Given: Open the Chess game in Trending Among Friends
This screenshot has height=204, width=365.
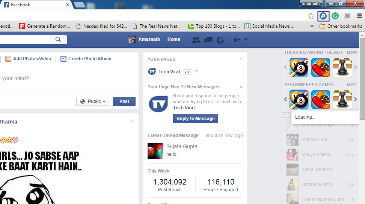Looking at the screenshot, I should 342,67.
